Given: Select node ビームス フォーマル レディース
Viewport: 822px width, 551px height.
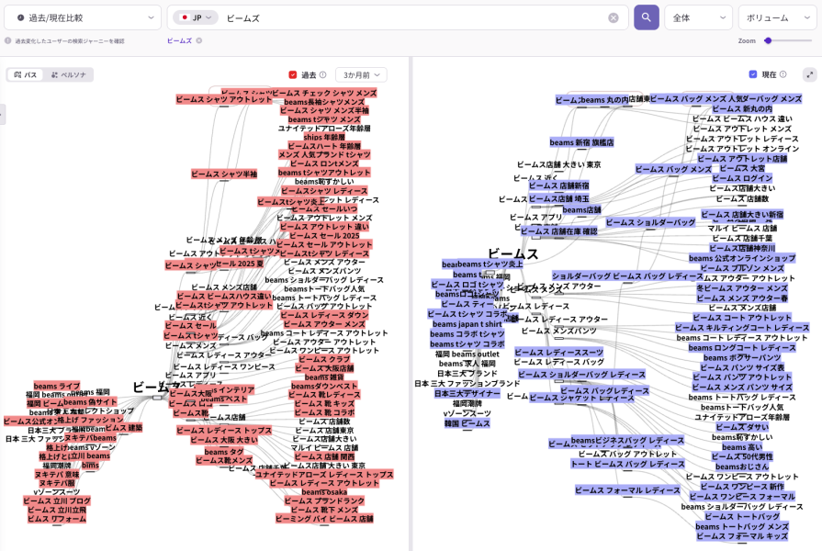Looking at the screenshot, I should (627, 490).
